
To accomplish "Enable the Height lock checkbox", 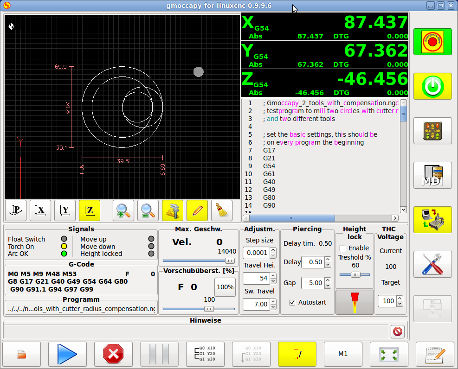I will 342,248.
